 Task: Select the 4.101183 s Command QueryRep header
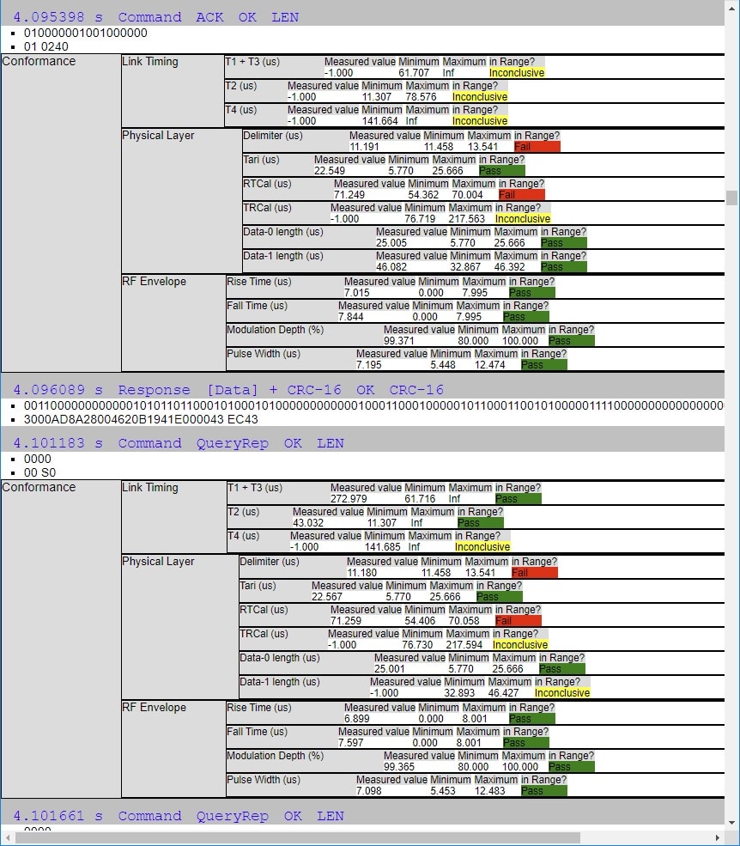coord(179,443)
